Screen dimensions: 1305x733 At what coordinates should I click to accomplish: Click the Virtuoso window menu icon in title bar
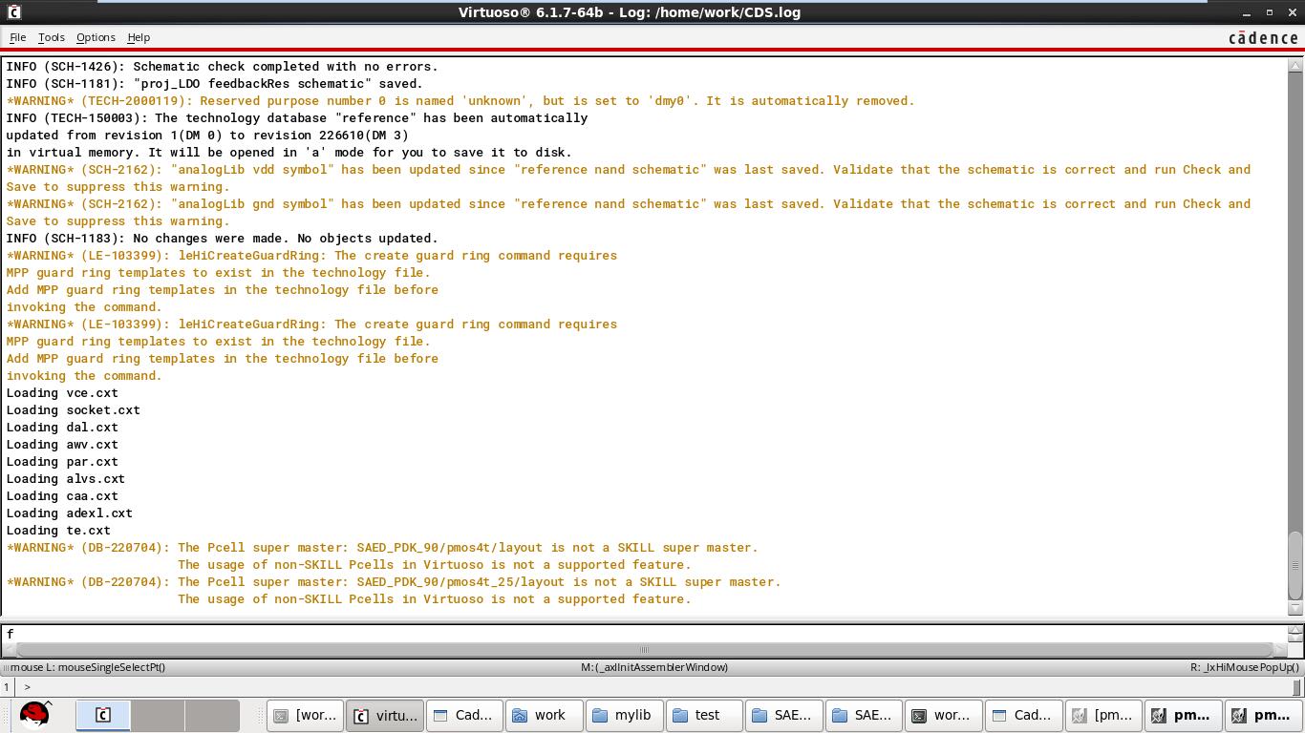click(13, 12)
